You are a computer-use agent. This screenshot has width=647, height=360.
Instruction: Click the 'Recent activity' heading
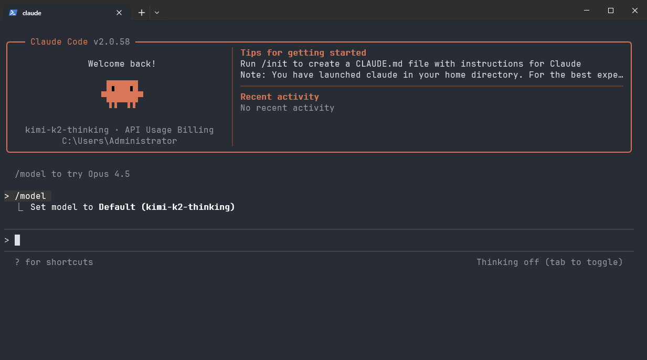pyautogui.click(x=280, y=97)
